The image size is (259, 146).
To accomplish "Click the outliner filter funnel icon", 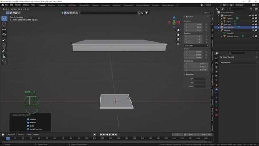I will [251, 9].
